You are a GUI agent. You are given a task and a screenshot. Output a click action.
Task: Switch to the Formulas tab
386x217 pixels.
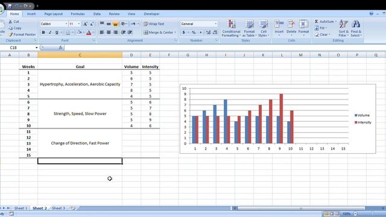78,14
